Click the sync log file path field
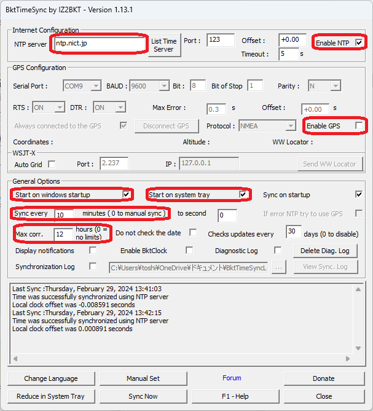The image size is (373, 411). coord(189,268)
